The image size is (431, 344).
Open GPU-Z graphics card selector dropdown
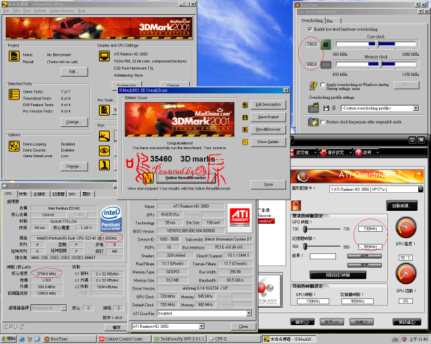(x=202, y=327)
